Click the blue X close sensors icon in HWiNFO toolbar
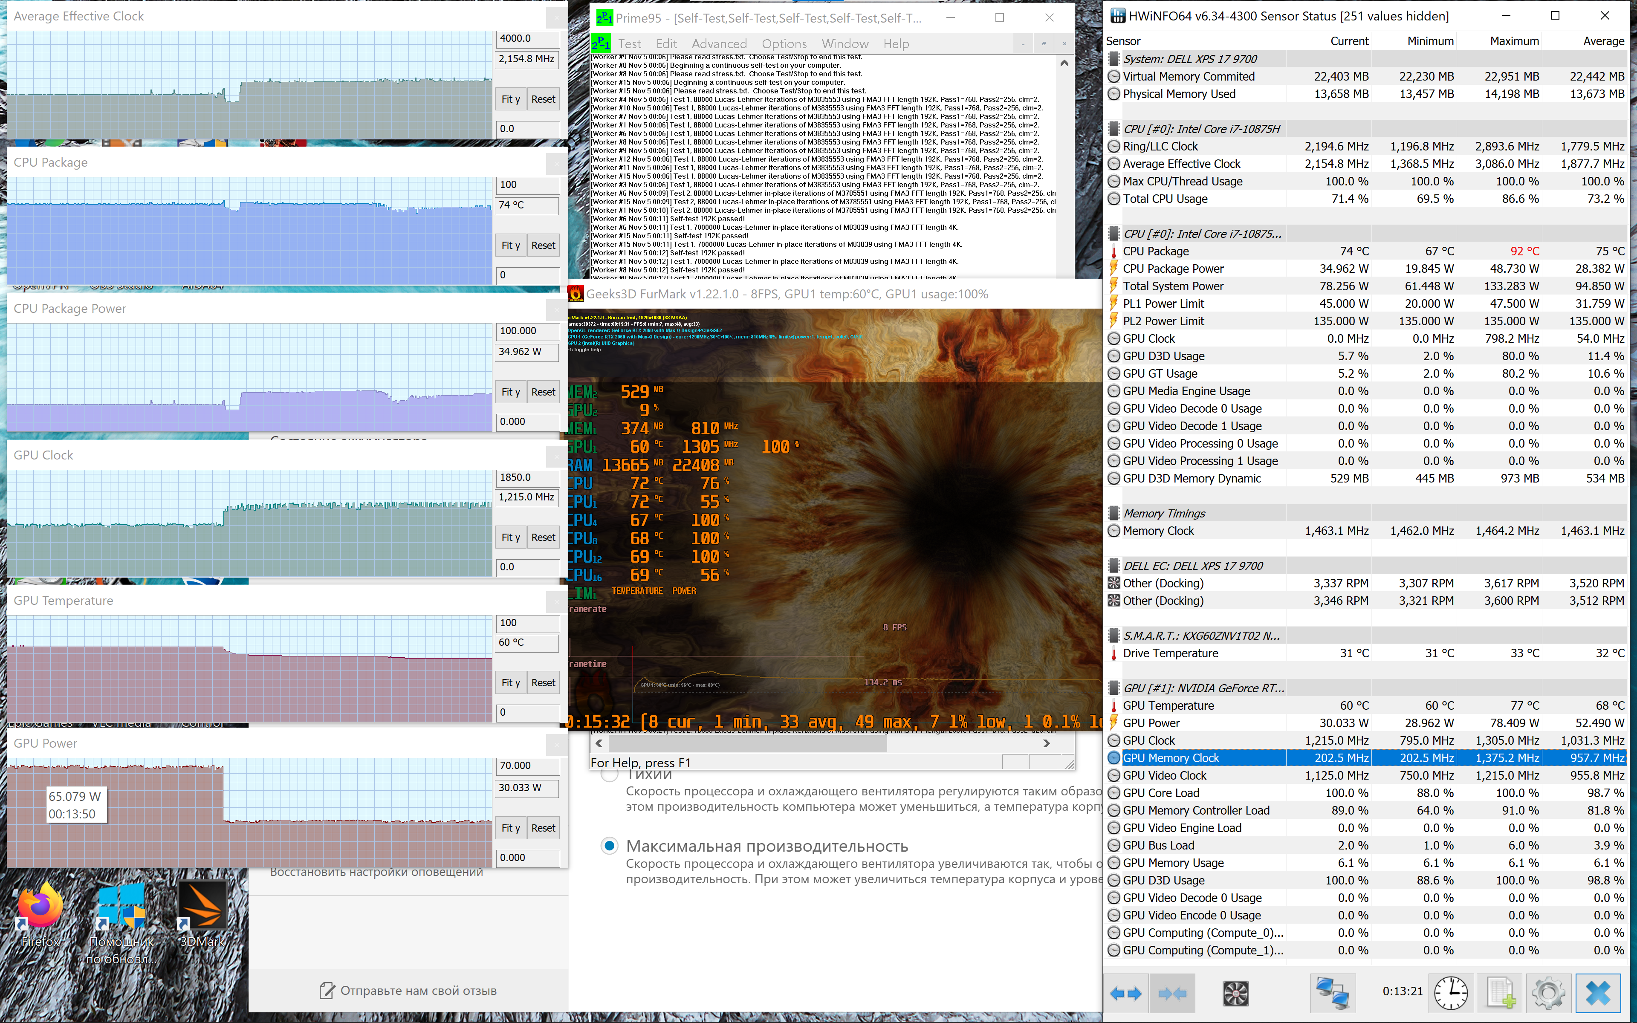The width and height of the screenshot is (1637, 1023). coord(1599,993)
